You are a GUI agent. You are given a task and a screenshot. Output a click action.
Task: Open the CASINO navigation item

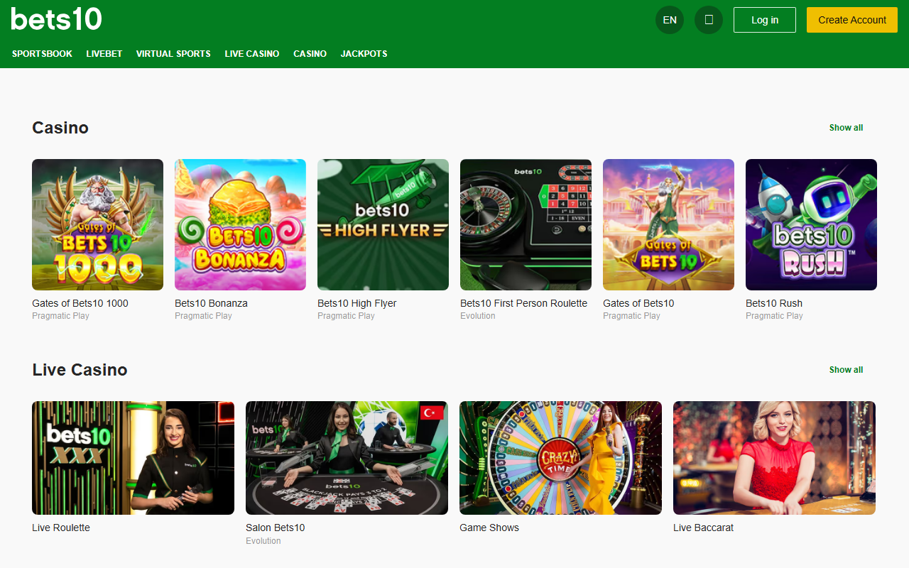[310, 54]
